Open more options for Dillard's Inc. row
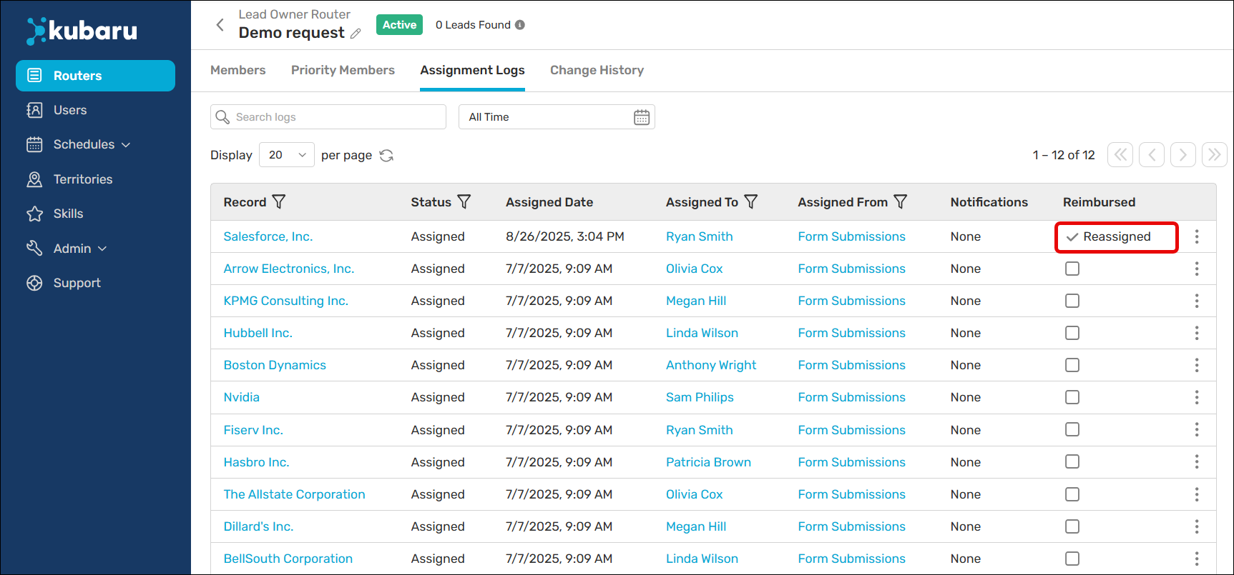 tap(1197, 526)
